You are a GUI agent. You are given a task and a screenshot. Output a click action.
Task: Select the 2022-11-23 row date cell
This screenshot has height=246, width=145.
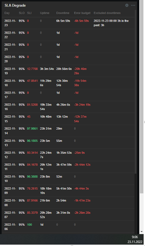pos(10,23)
